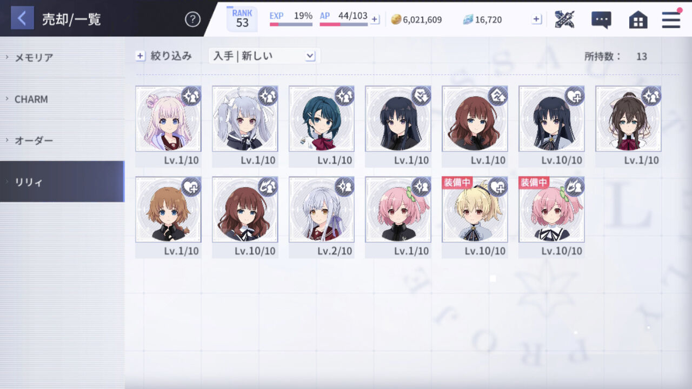Select the リリィ category

pyautogui.click(x=62, y=182)
